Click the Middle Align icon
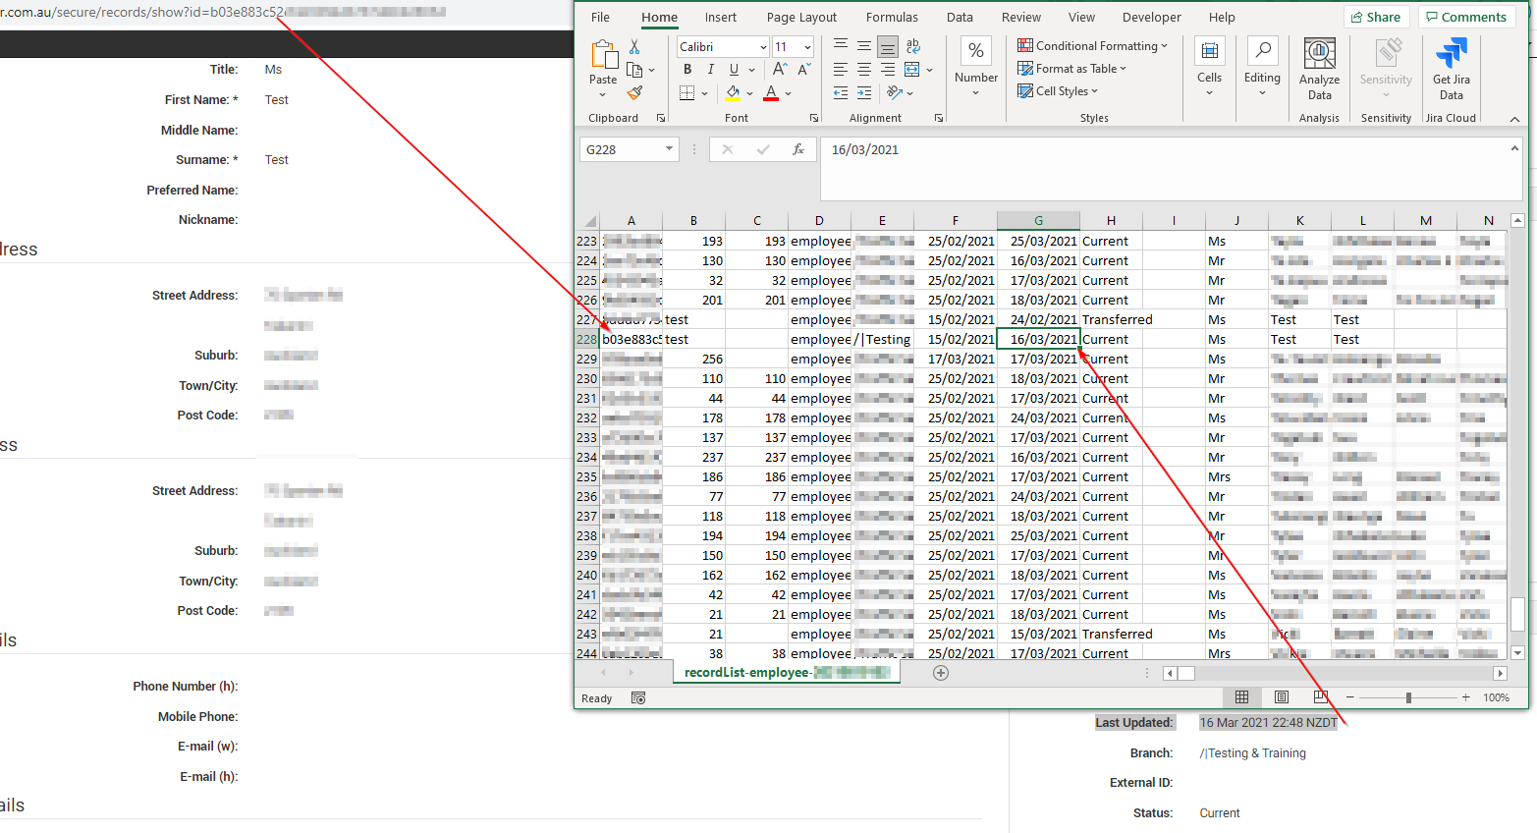 pyautogui.click(x=864, y=46)
